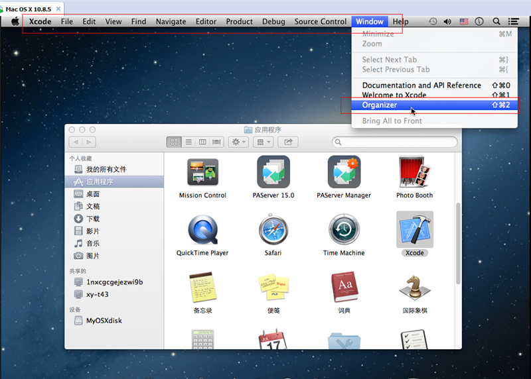Select 我的所有文件 in sidebar

114,170
